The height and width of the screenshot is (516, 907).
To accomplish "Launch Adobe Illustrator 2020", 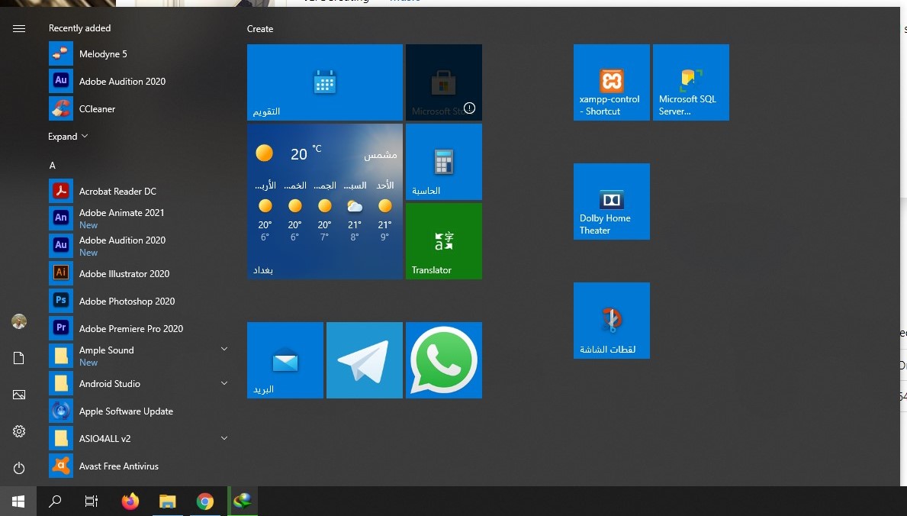I will click(139, 273).
